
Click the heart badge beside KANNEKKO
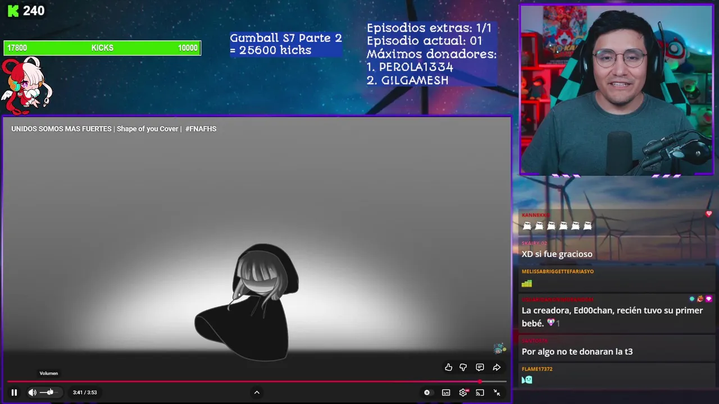click(709, 214)
